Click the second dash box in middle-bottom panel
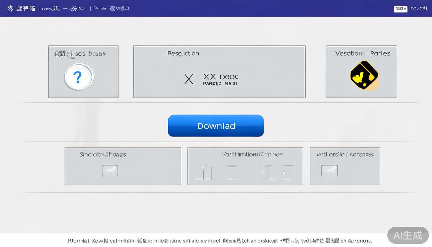 point(231,172)
